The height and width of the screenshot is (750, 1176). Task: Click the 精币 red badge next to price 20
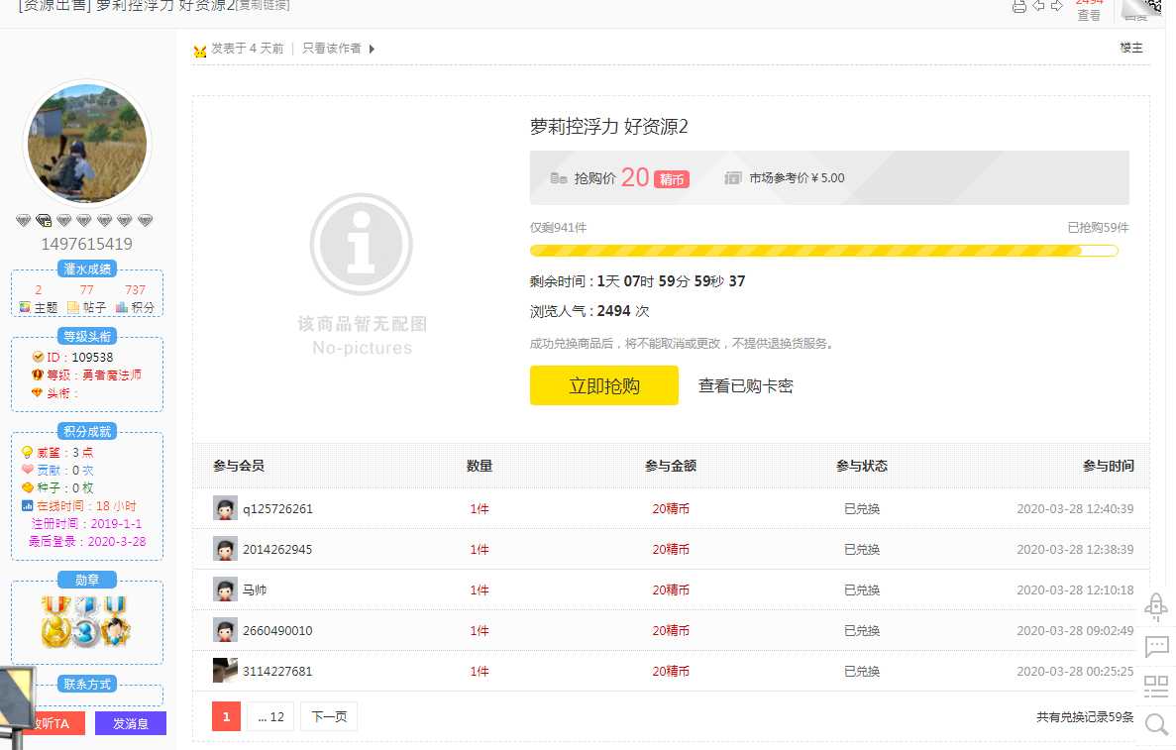[672, 179]
